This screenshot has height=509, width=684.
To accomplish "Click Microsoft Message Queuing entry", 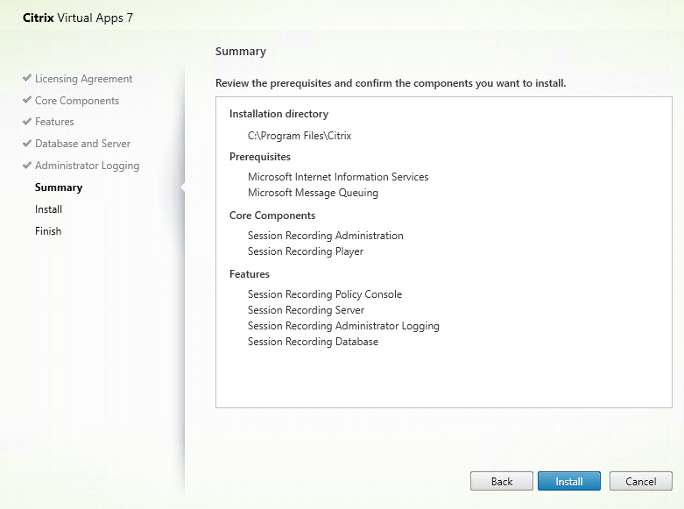I will pyautogui.click(x=313, y=193).
